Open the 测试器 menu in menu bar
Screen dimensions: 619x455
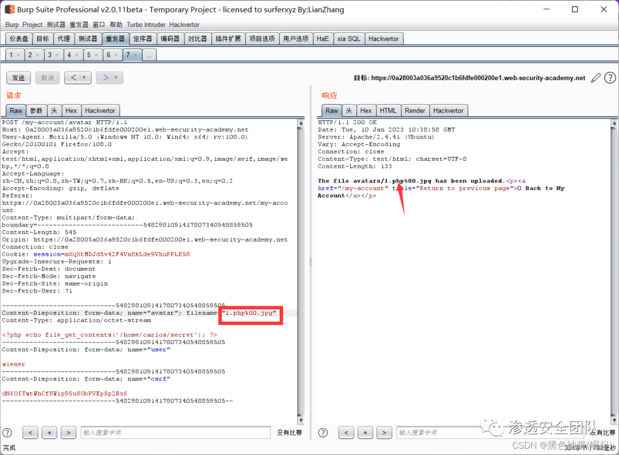tap(56, 25)
